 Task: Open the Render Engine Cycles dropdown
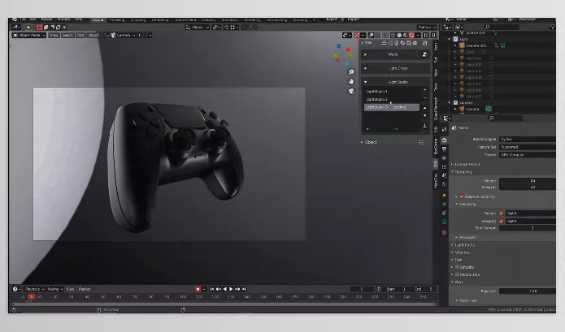(527, 139)
